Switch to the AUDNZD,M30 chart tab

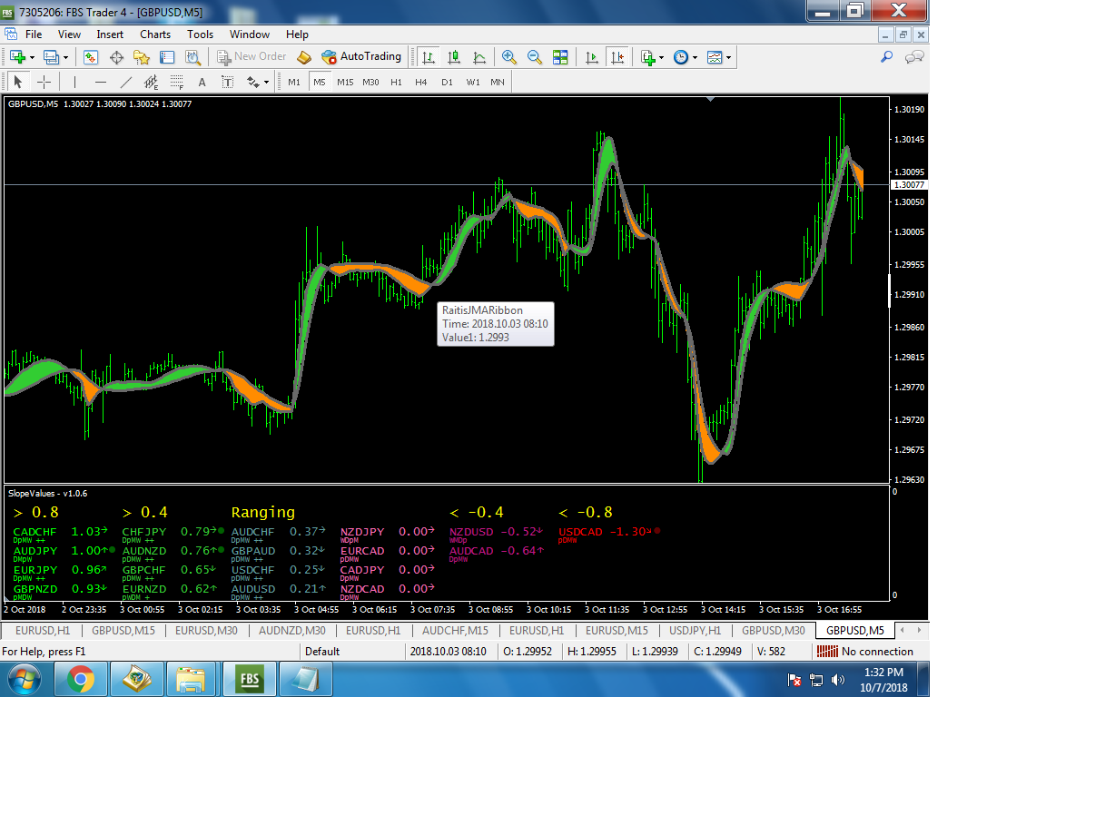292,630
